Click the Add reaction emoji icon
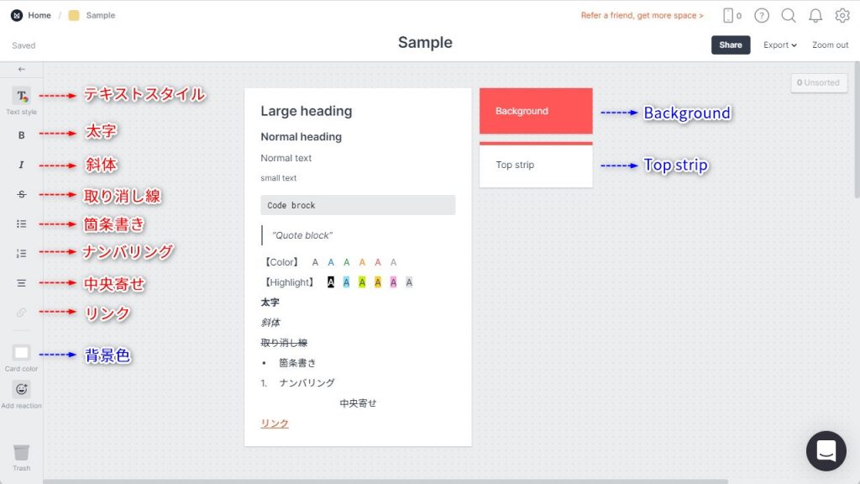860x484 pixels. 21,390
